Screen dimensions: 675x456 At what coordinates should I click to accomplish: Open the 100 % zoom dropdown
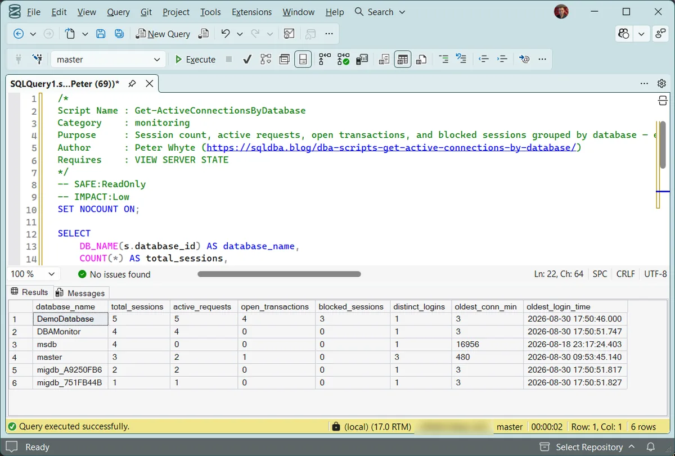(x=34, y=274)
